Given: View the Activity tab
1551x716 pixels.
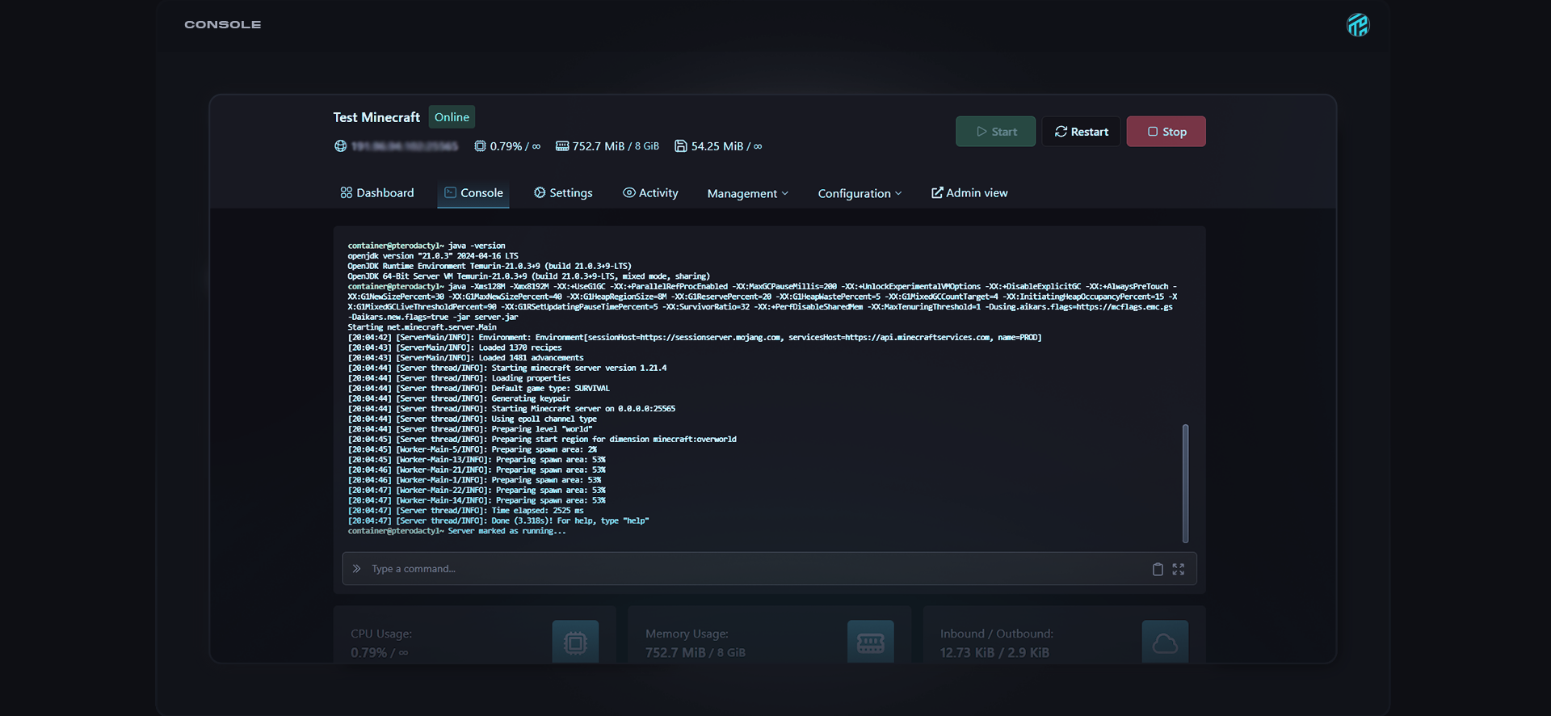Looking at the screenshot, I should coord(650,193).
